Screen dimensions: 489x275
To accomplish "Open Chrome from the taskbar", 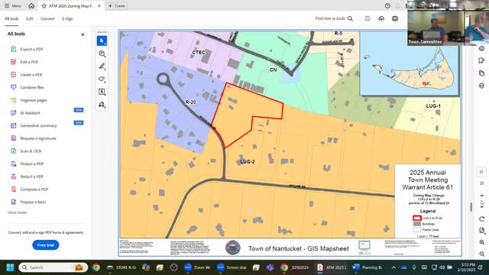I will [x=96, y=267].
